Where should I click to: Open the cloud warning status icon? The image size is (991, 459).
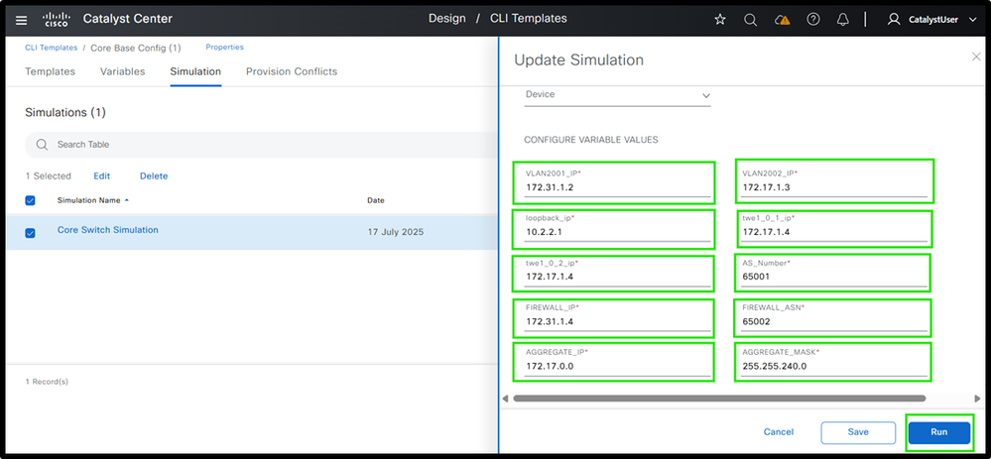pyautogui.click(x=782, y=20)
